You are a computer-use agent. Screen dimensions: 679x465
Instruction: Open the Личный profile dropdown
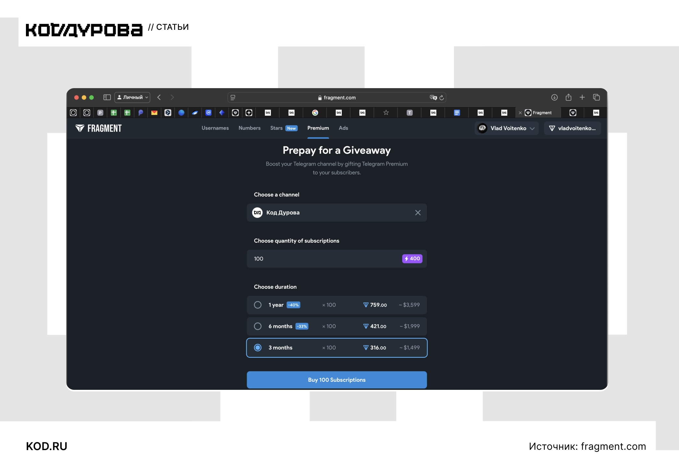[x=132, y=97]
